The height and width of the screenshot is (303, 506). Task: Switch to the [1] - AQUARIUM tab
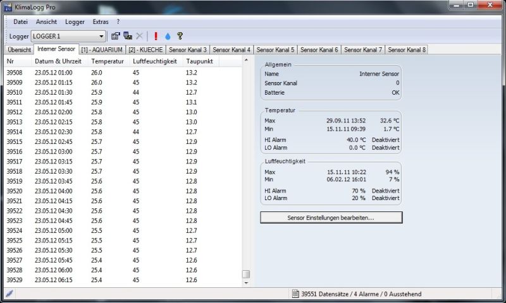click(102, 50)
